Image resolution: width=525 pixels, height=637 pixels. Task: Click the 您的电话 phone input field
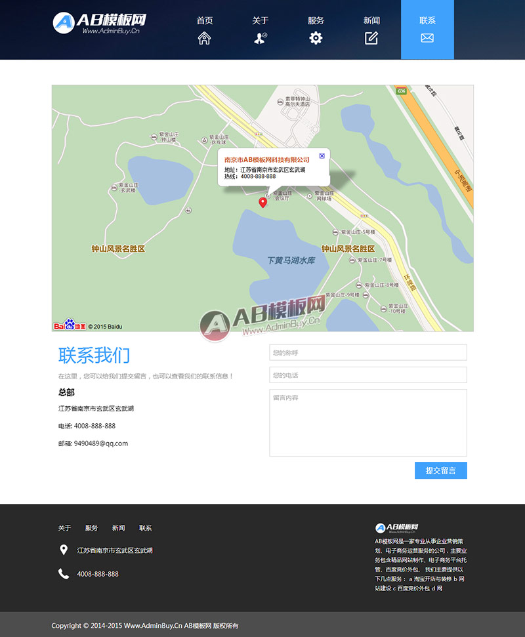(x=367, y=375)
